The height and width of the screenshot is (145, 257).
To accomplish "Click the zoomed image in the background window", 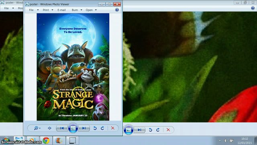I will [x=190, y=67].
